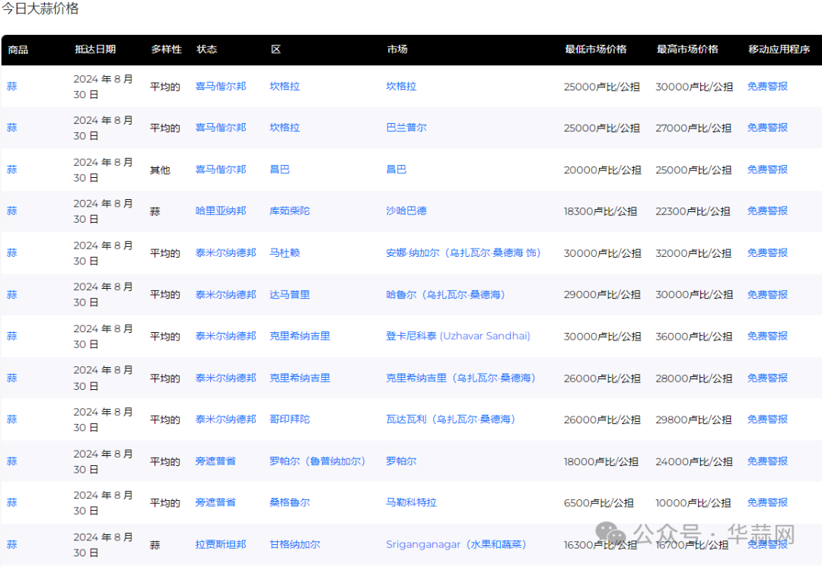Click 免费警报 in the 登卡尼科泰 row

767,336
